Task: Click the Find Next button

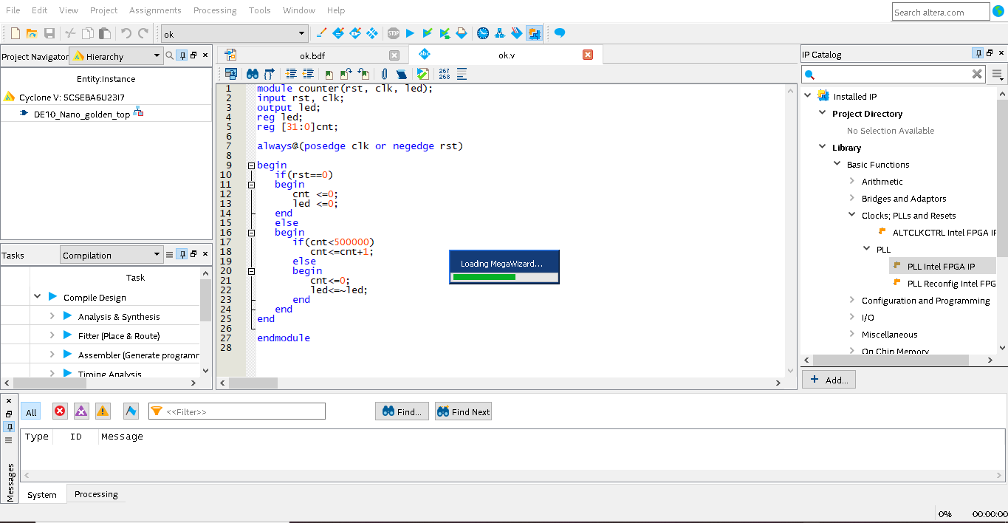Action: click(463, 412)
